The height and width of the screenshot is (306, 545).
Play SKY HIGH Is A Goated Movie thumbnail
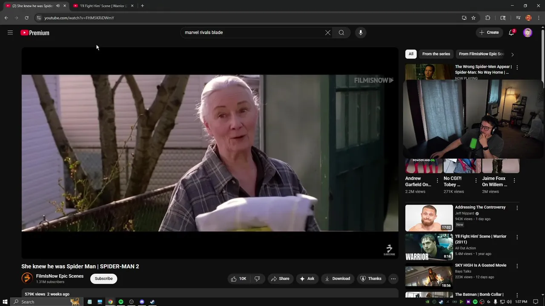pos(429,276)
